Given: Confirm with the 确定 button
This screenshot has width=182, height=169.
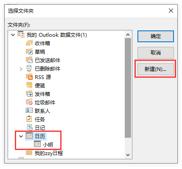Looking at the screenshot, I should (156, 36).
